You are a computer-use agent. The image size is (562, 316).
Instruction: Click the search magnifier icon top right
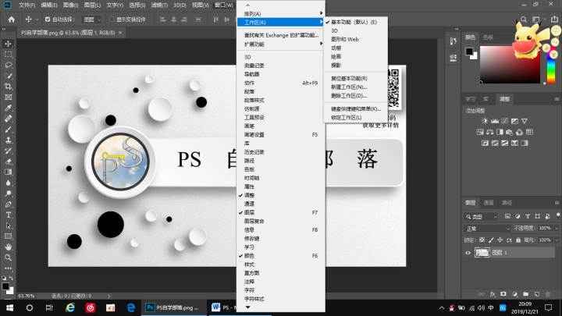point(524,20)
